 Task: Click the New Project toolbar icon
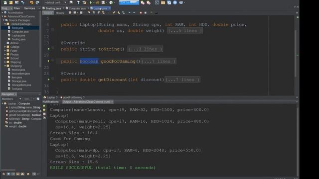(x=11, y=2)
